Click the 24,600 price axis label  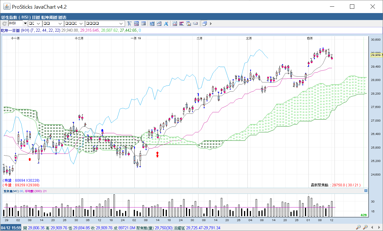click(x=376, y=174)
